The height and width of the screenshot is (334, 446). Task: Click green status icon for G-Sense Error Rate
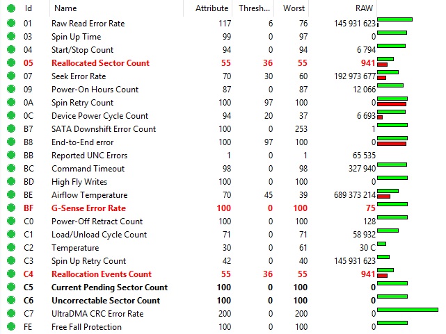pos(11,208)
